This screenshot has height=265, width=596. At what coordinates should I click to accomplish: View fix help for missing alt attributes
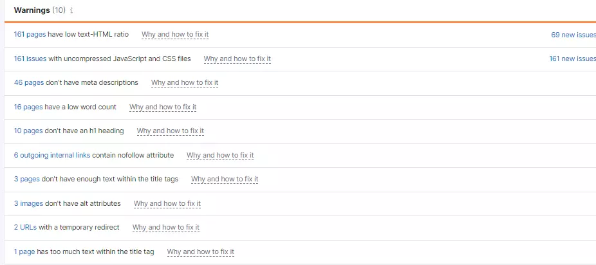point(167,203)
